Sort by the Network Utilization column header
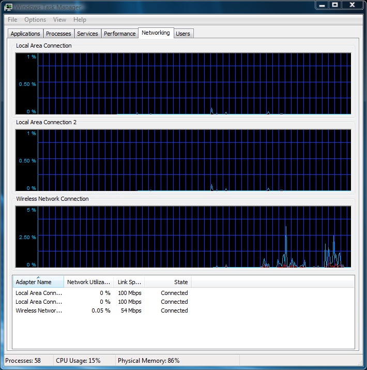The image size is (367, 370). (x=88, y=282)
